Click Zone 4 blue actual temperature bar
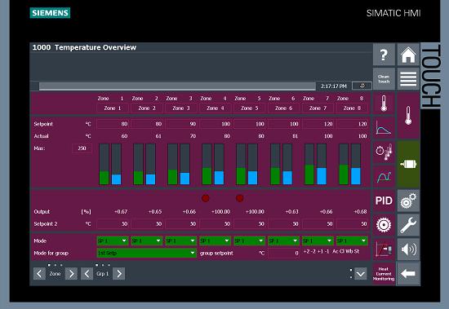449x309 pixels. pyautogui.click(x=219, y=178)
